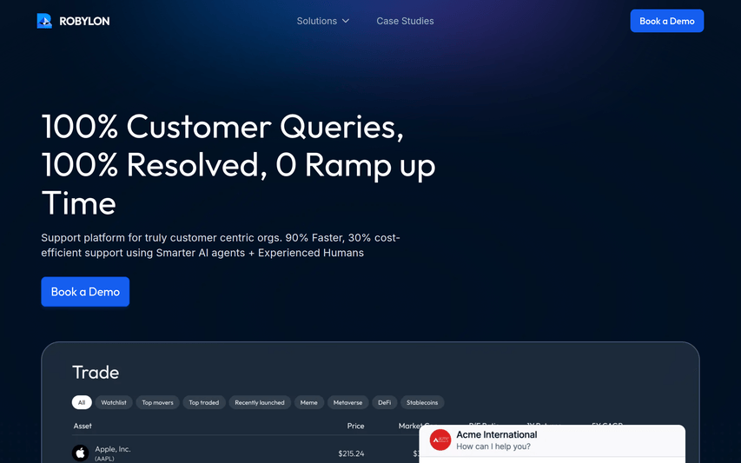The image size is (741, 463).
Task: Select the All filter chip
Action: [82, 403]
